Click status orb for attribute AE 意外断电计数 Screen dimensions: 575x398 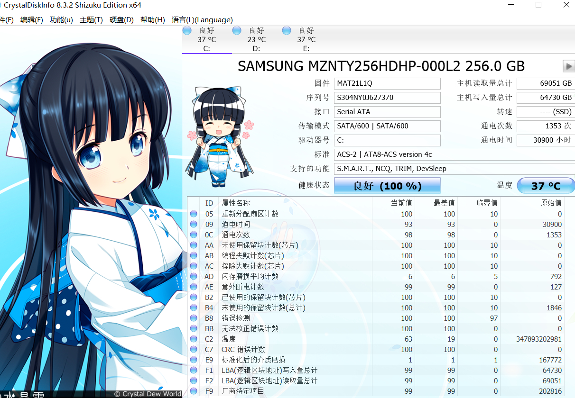click(194, 287)
